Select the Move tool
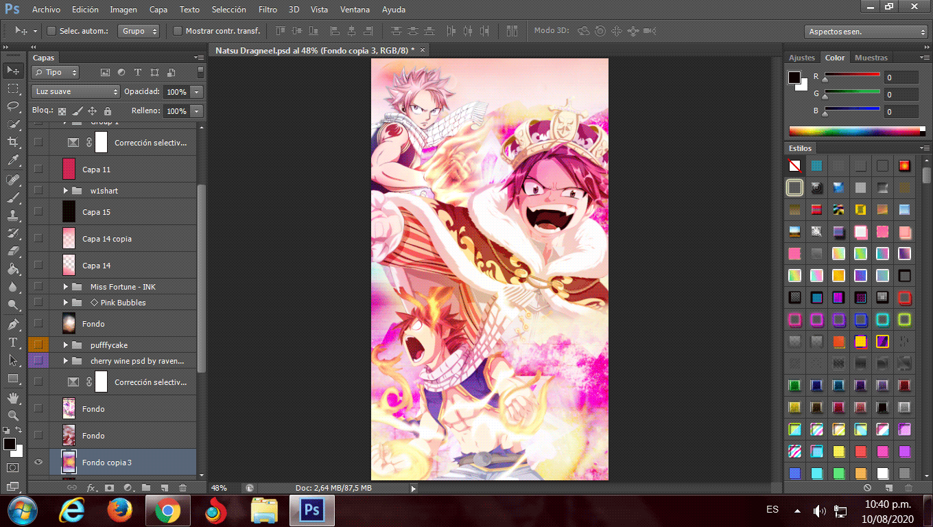 coord(12,71)
